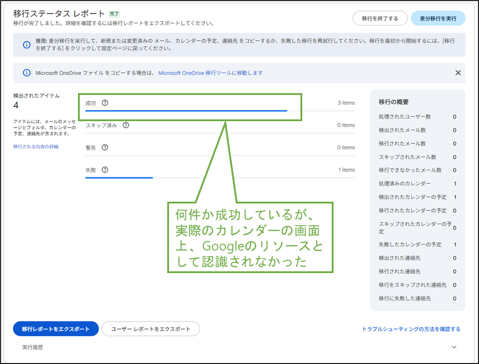Click the 検出されたメール数 row

point(417,130)
